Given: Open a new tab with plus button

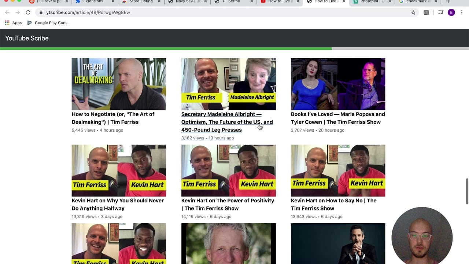Looking at the screenshot, I should tap(448, 1).
